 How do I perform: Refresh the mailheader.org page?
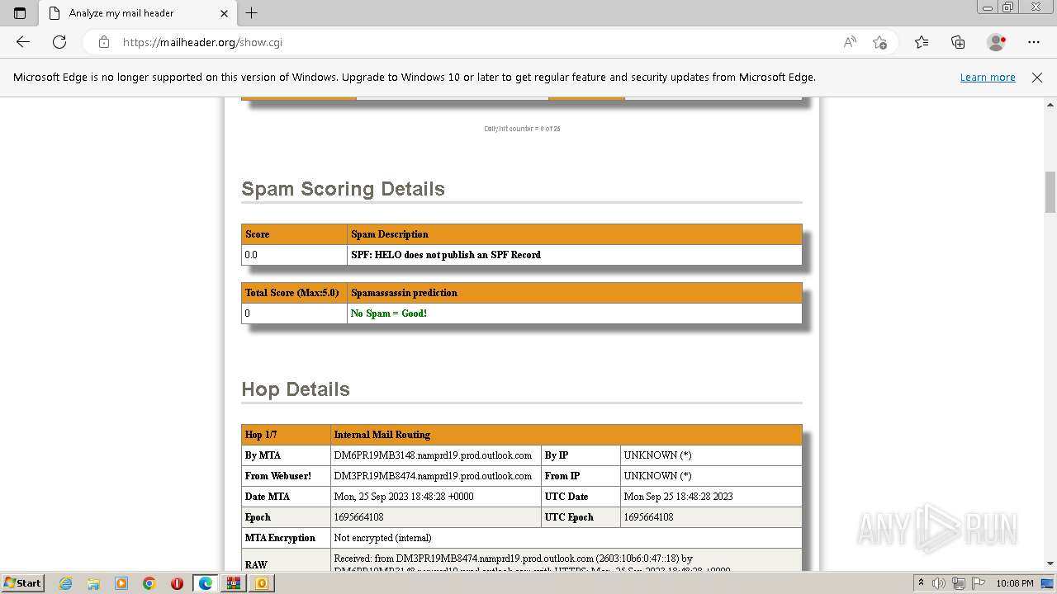coord(59,42)
